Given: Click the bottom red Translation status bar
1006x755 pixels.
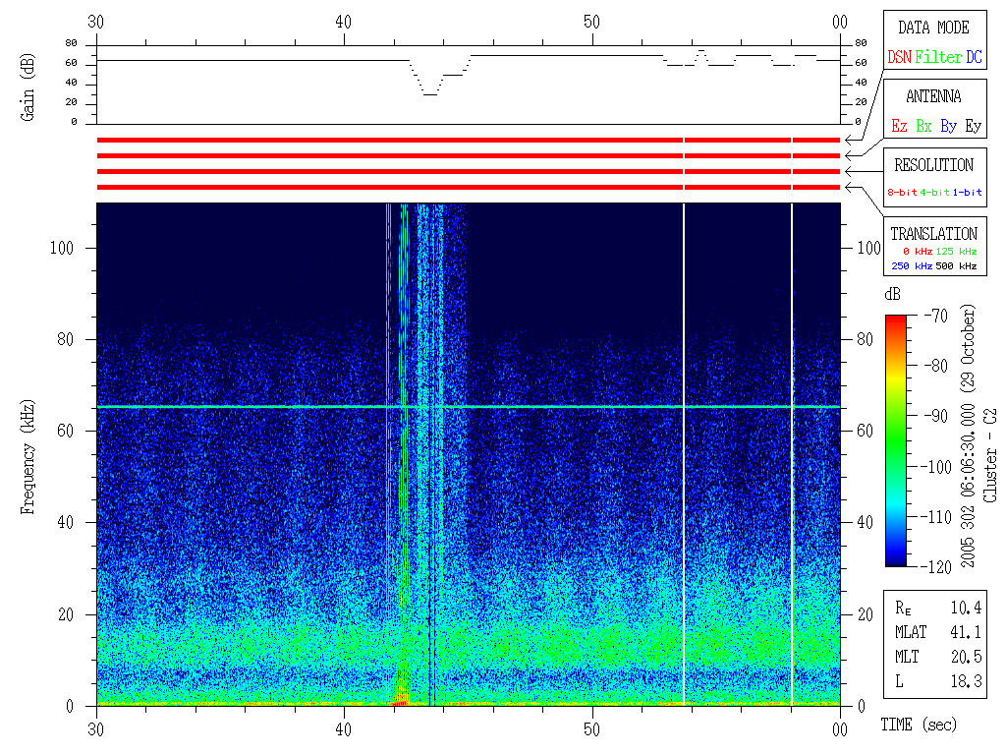Looking at the screenshot, I should click(393, 187).
